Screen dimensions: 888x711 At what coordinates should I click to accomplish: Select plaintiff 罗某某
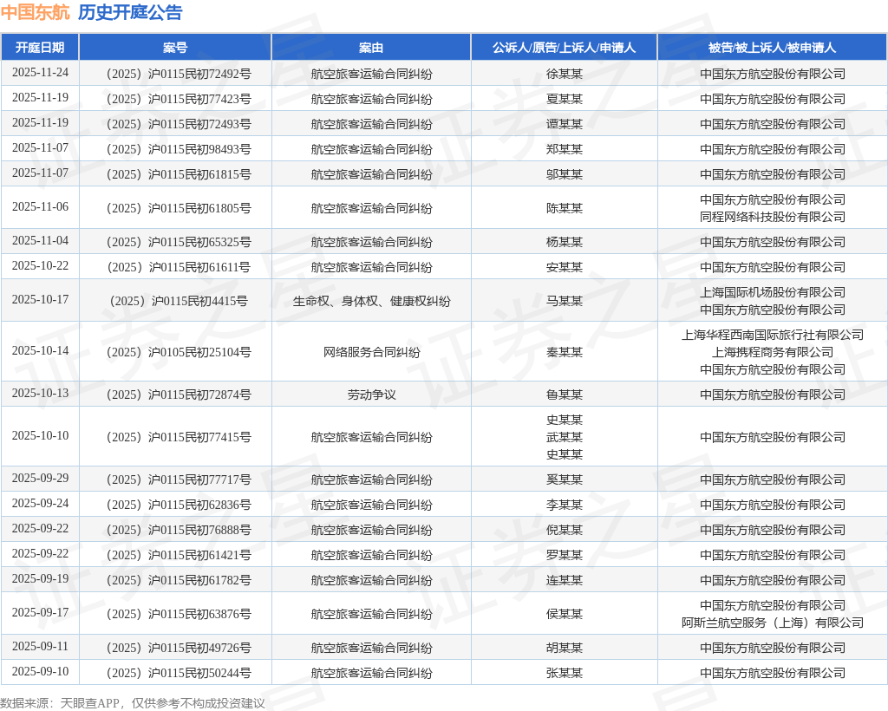(x=564, y=555)
